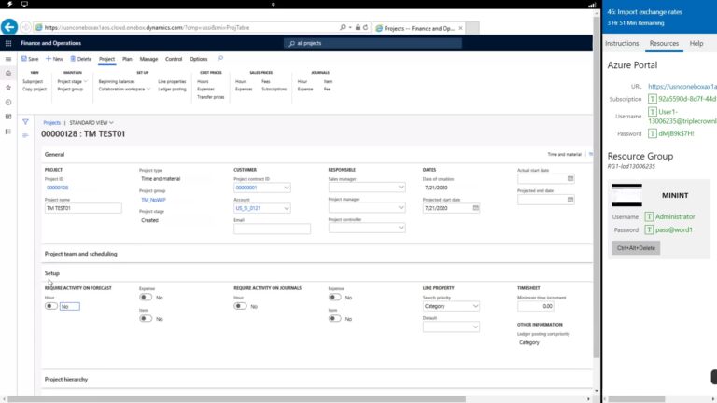This screenshot has height=403, width=717.
Task: Click the Ctrl+Alt+Delete button
Action: [636, 247]
